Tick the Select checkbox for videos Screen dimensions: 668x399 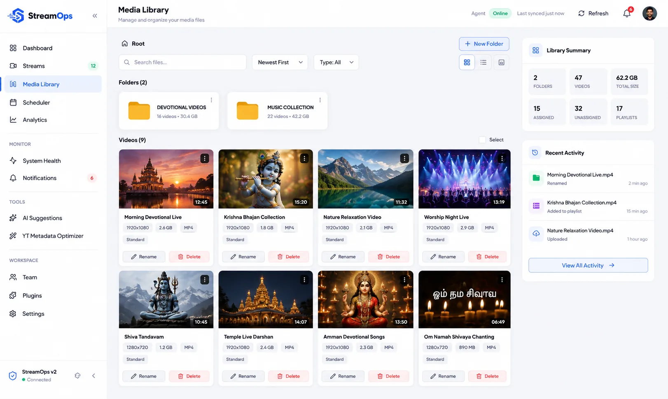click(x=482, y=140)
